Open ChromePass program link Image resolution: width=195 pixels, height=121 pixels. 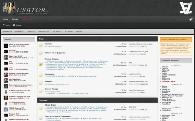point(166,110)
